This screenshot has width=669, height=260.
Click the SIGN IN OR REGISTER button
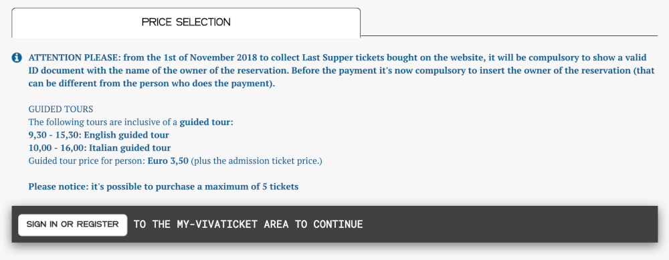tap(72, 225)
